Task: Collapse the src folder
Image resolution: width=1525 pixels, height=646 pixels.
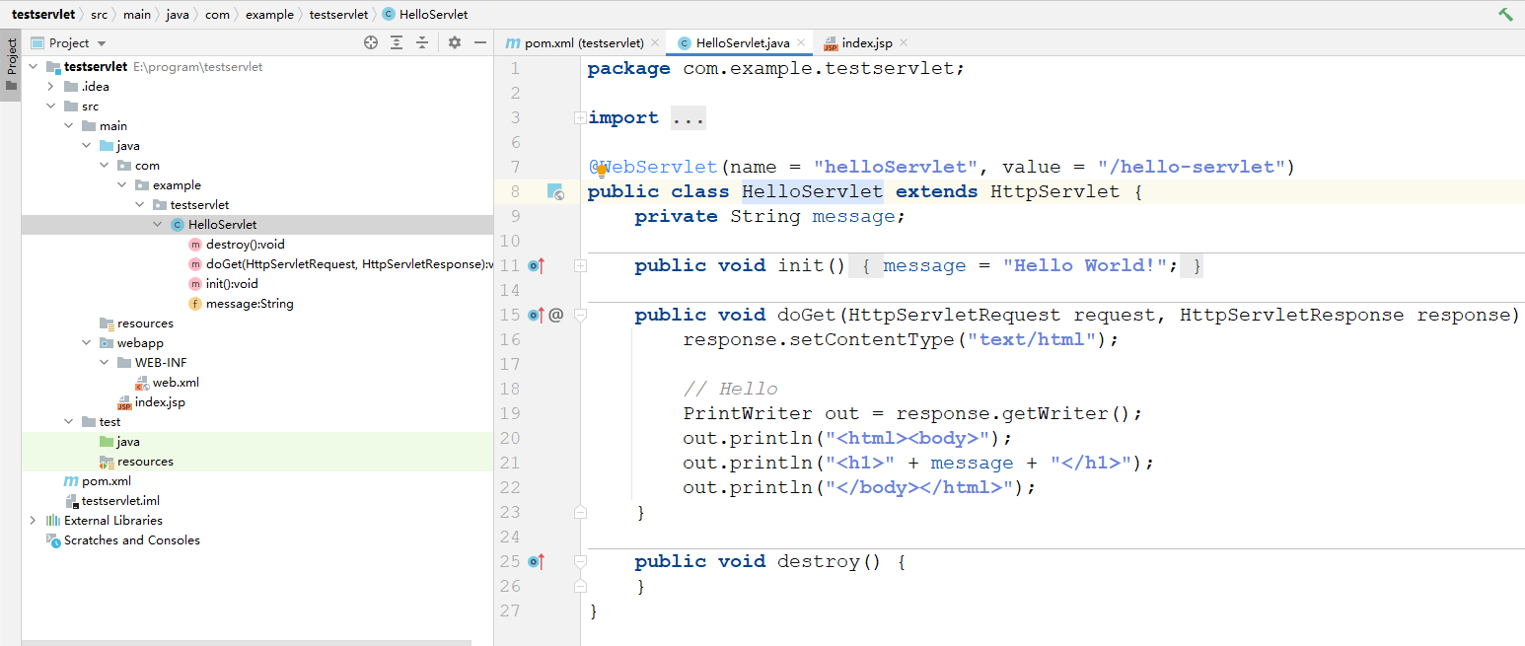Action: (51, 107)
